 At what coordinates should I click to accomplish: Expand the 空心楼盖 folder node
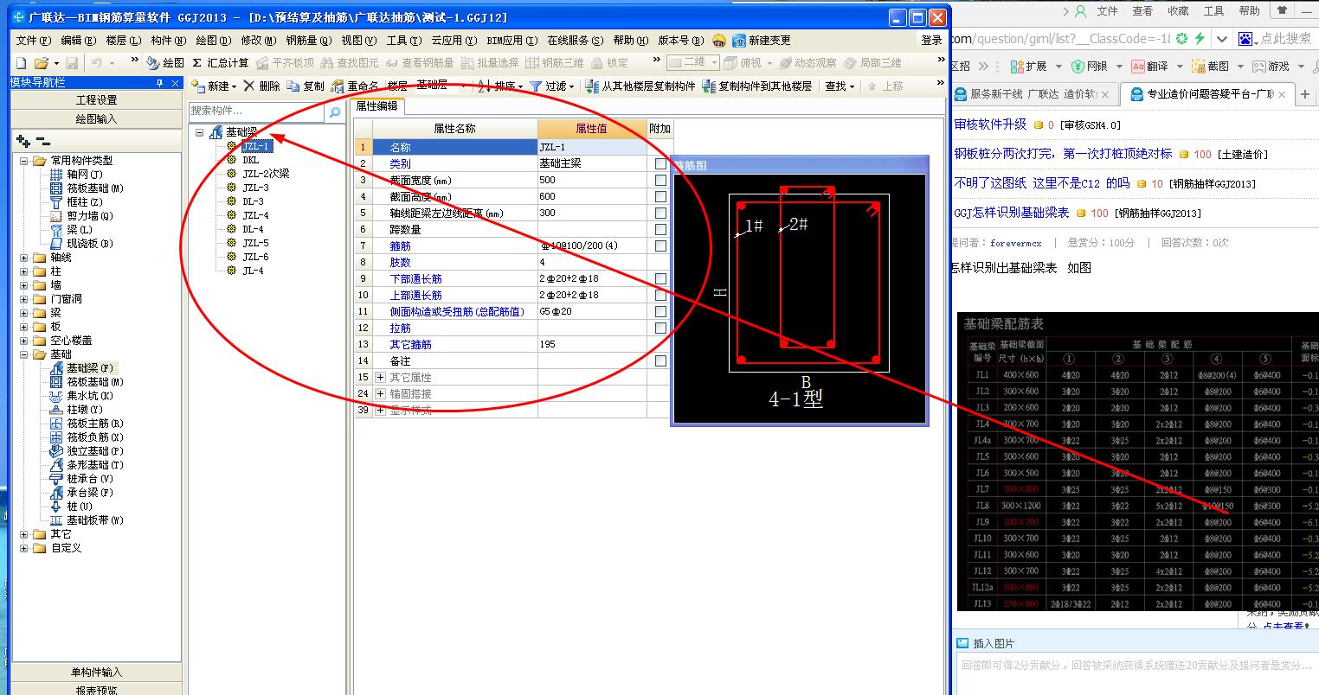point(24,341)
